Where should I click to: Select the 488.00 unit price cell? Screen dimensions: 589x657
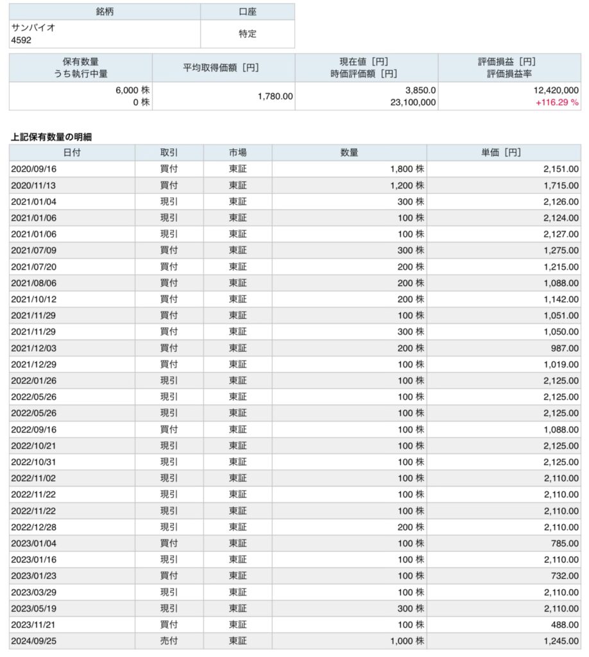pos(565,624)
